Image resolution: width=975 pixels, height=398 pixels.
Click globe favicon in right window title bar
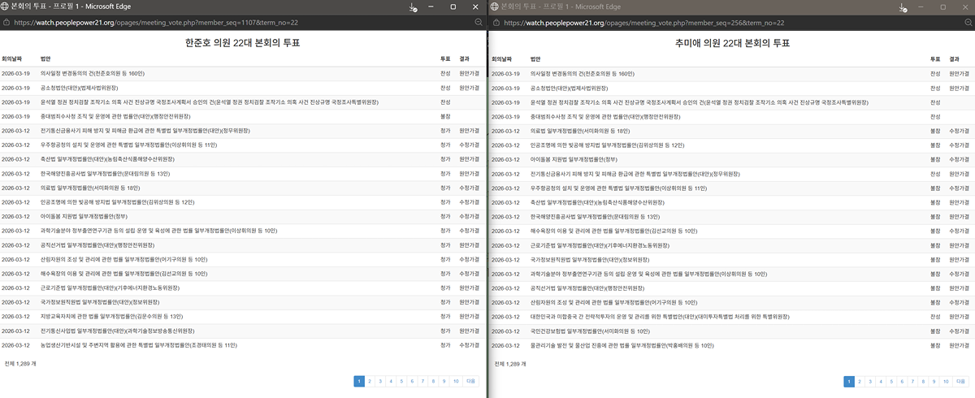[496, 6]
